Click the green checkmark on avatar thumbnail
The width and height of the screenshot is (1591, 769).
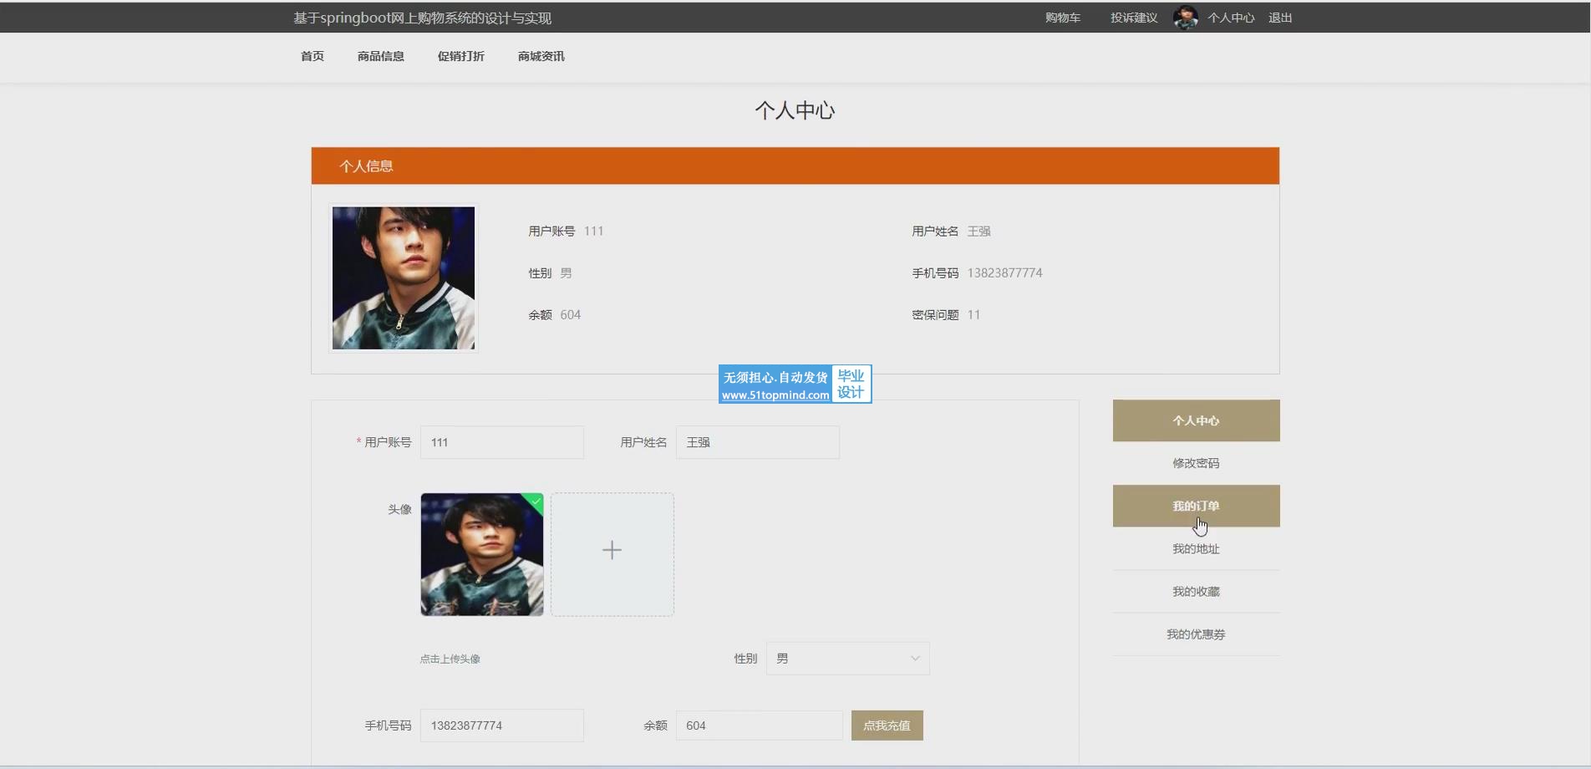tap(536, 501)
